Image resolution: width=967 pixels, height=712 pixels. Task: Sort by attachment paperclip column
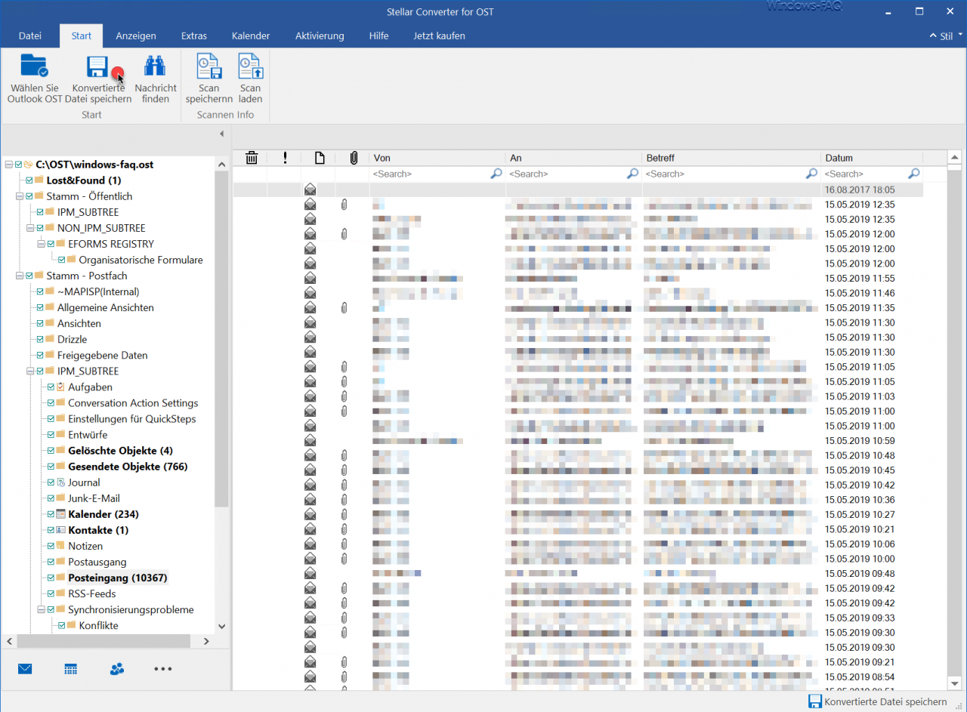[x=353, y=158]
